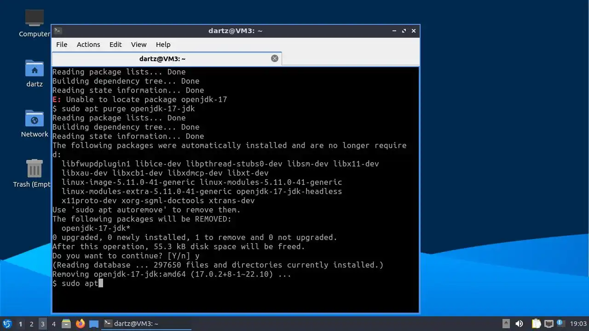This screenshot has width=589, height=331.
Task: Switch to workspace 4
Action: click(x=53, y=324)
